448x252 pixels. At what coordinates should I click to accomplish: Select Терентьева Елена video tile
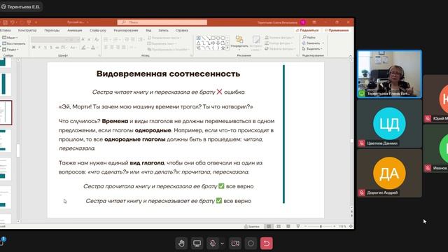[x=389, y=74]
